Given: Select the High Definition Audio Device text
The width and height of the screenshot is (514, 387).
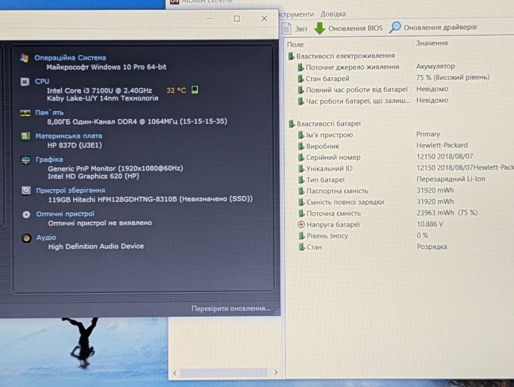Looking at the screenshot, I should click(96, 246).
